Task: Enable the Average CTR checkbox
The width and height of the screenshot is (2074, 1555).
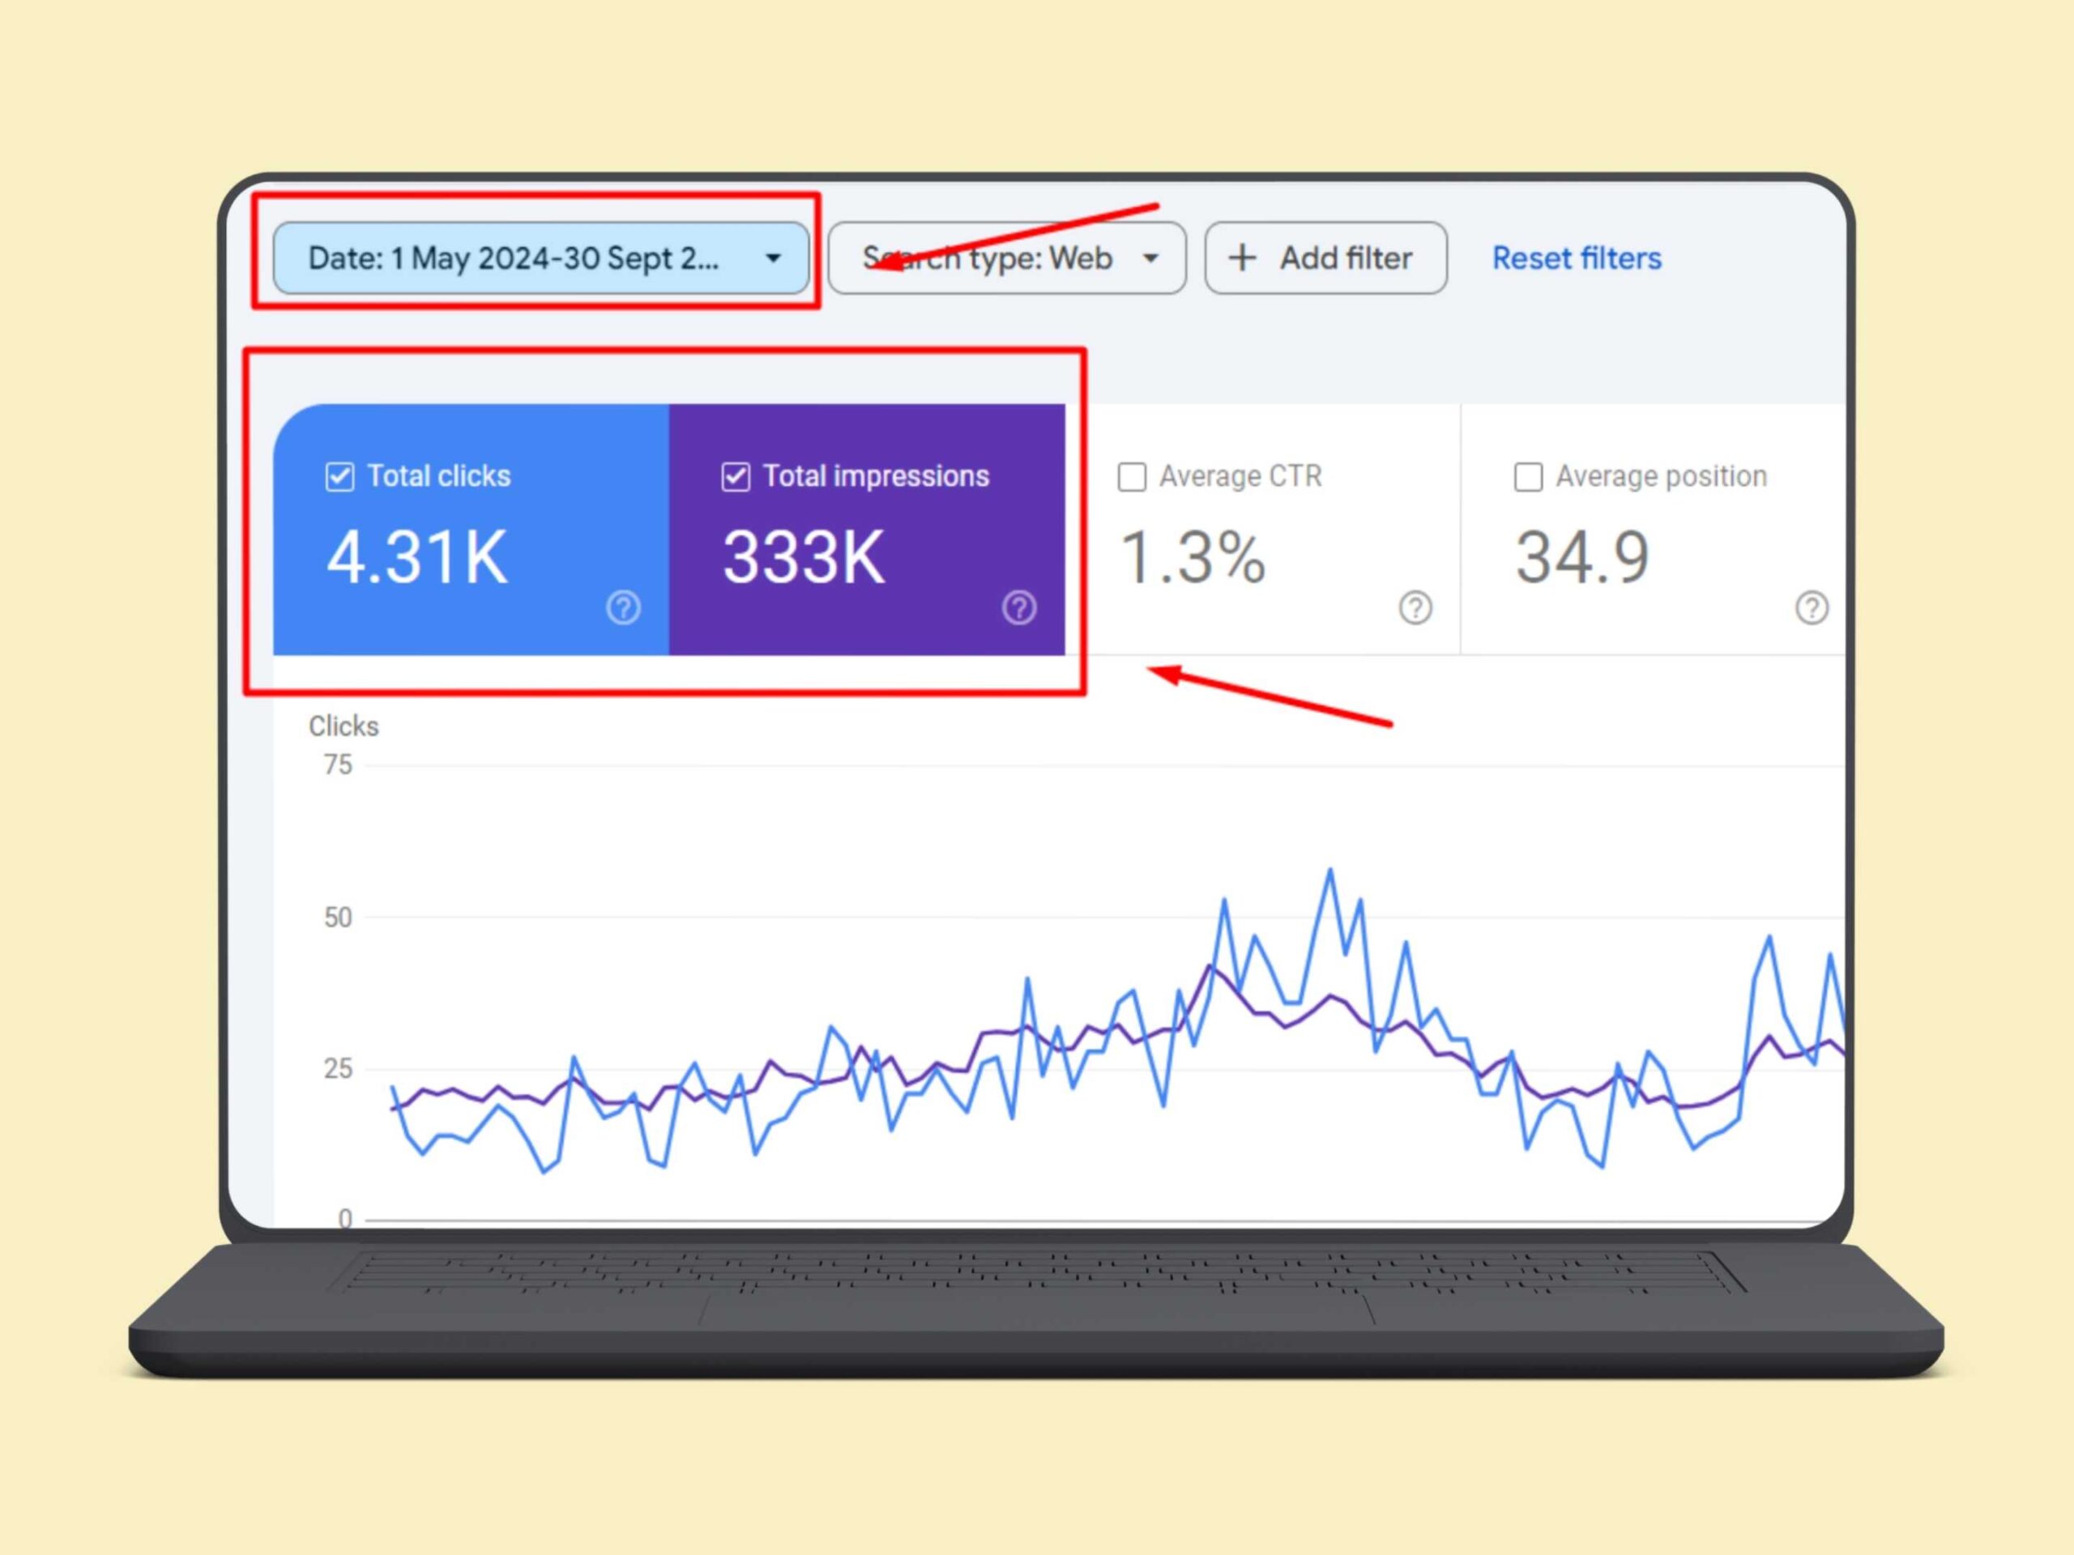Action: [1132, 476]
